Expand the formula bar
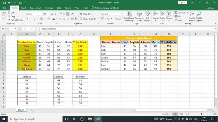This screenshot has height=122, width=218. click(216, 29)
